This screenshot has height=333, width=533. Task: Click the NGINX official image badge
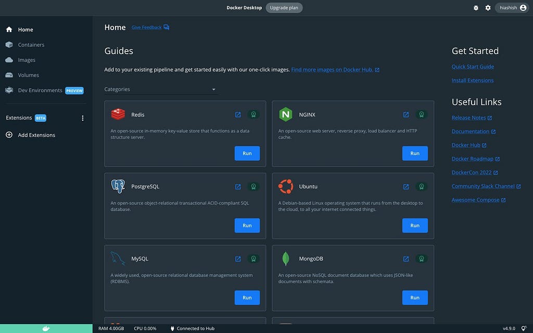click(x=422, y=114)
